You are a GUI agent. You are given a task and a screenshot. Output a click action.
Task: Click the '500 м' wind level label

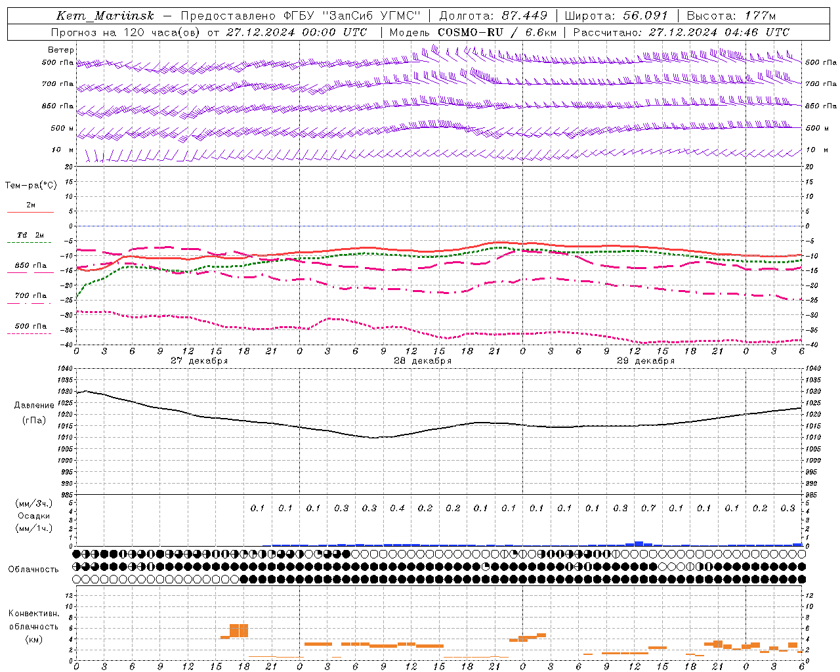click(62, 129)
